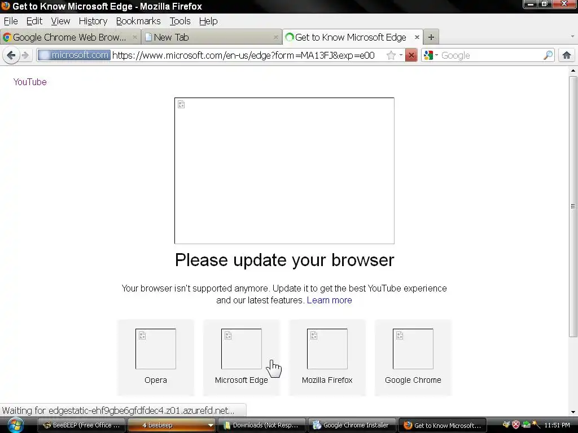Click the 11:51 PM clock
This screenshot has height=433, width=578.
(x=557, y=425)
